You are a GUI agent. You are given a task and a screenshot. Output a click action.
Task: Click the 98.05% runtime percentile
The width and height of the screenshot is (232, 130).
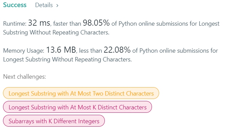pos(96,23)
